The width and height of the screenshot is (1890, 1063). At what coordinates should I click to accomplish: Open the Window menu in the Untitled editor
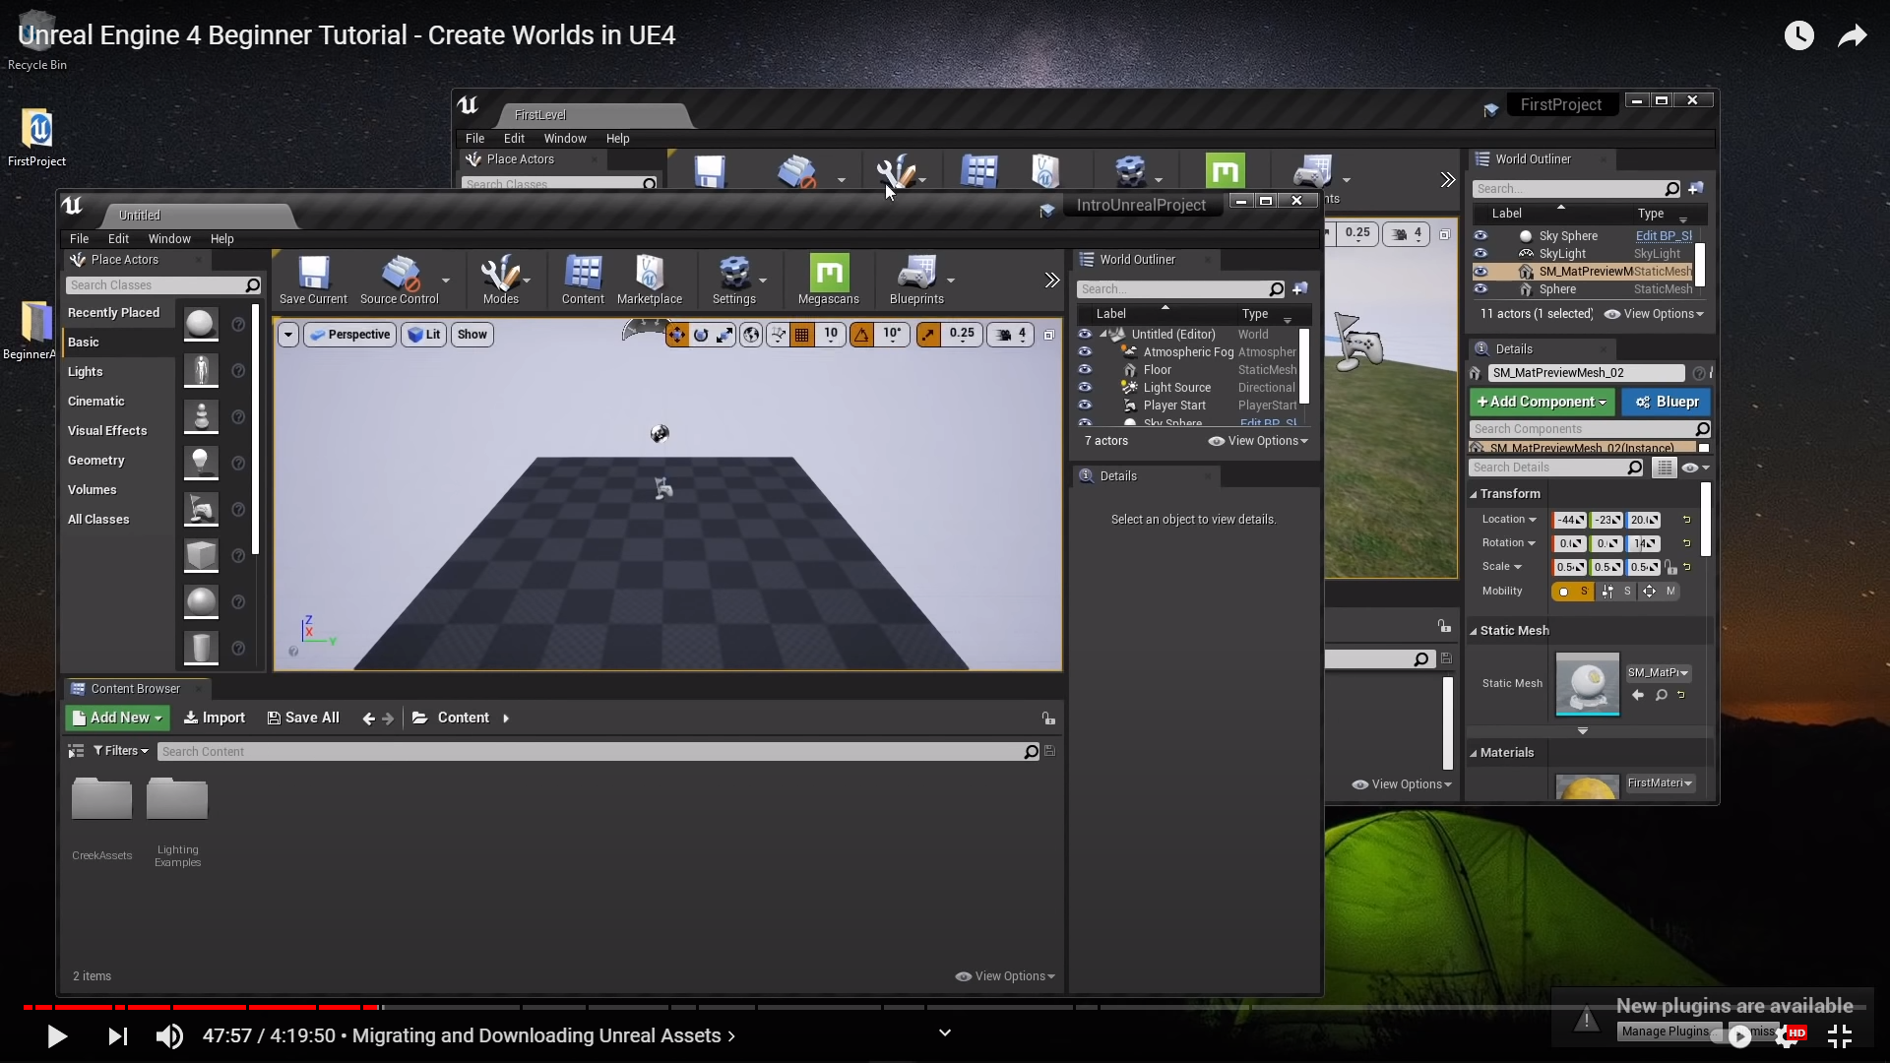tap(169, 239)
